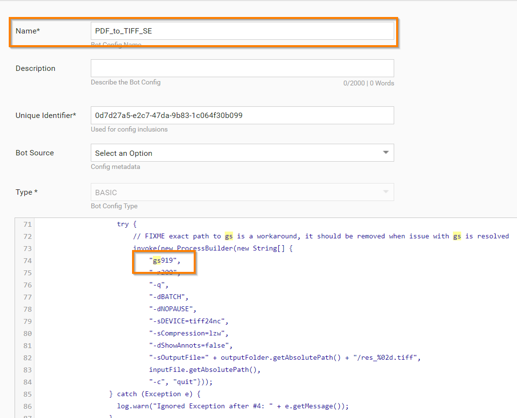Click the "-sCompression=lzw" line
The height and width of the screenshot is (418, 517).
point(189,334)
